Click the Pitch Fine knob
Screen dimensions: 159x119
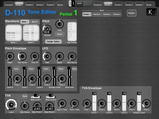tap(60, 24)
